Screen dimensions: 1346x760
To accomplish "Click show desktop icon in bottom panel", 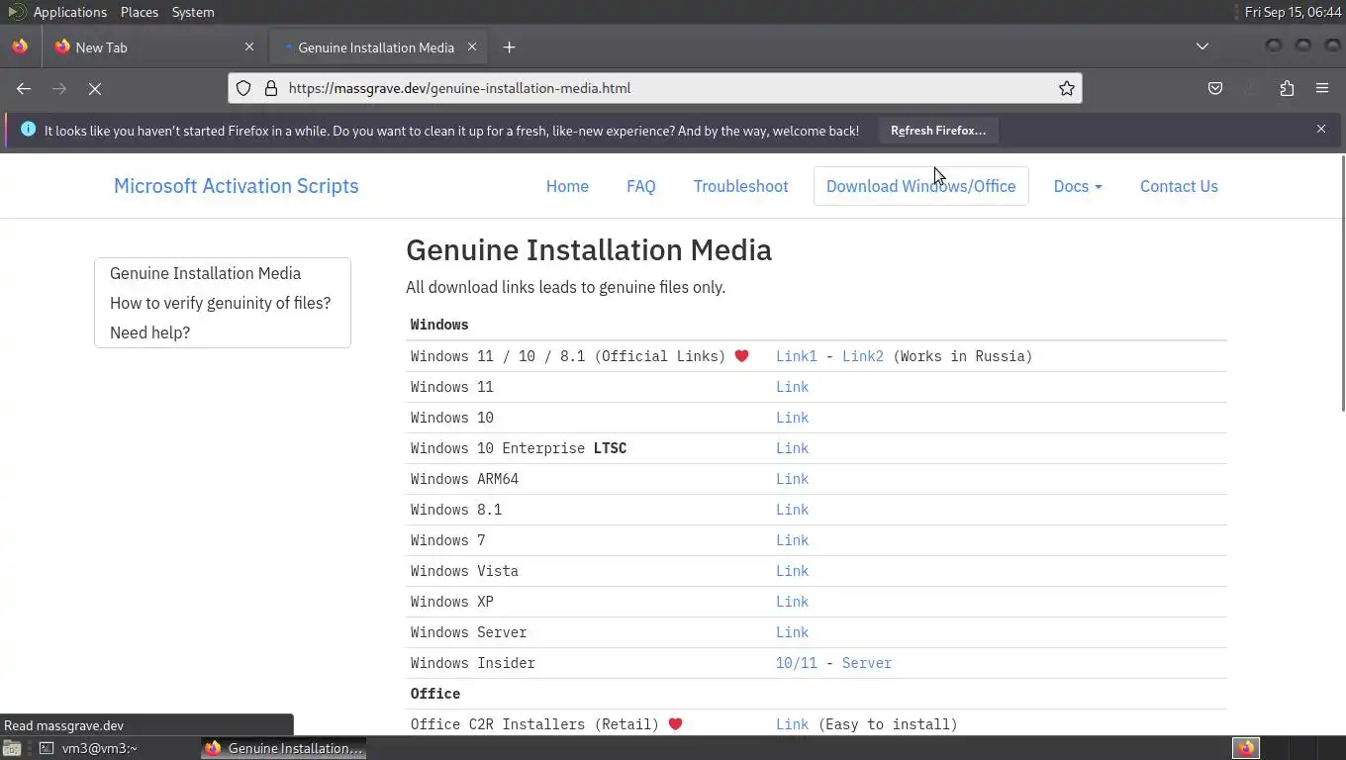I will [x=11, y=748].
